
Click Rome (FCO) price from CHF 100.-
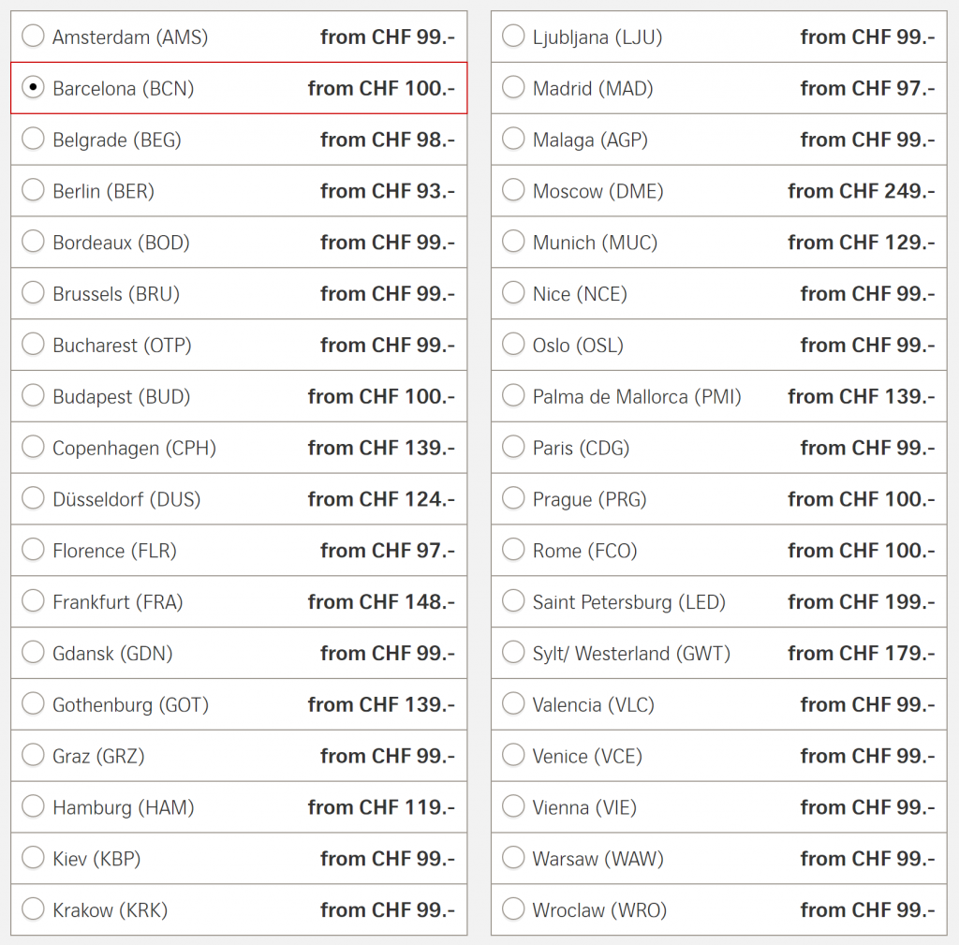pyautogui.click(x=861, y=551)
